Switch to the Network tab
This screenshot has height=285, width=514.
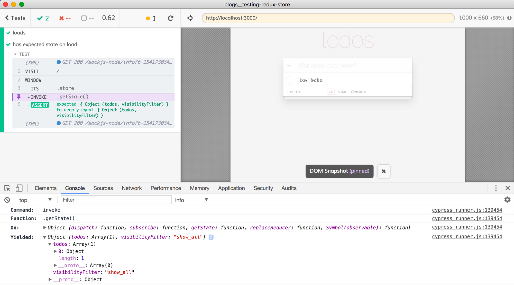(x=132, y=188)
